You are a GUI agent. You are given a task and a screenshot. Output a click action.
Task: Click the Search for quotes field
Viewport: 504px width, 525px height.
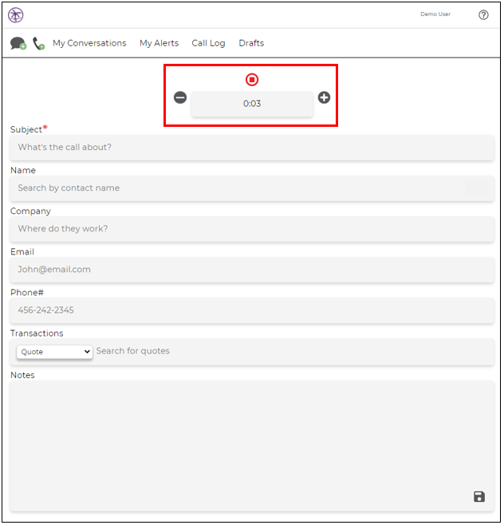tap(293, 351)
